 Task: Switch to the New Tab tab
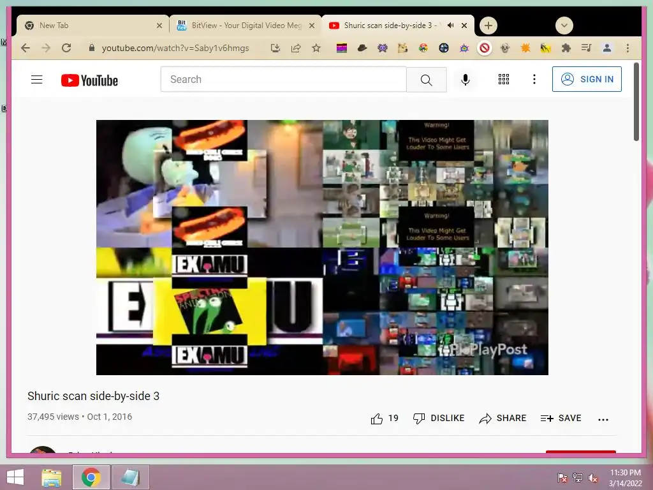[x=93, y=26]
